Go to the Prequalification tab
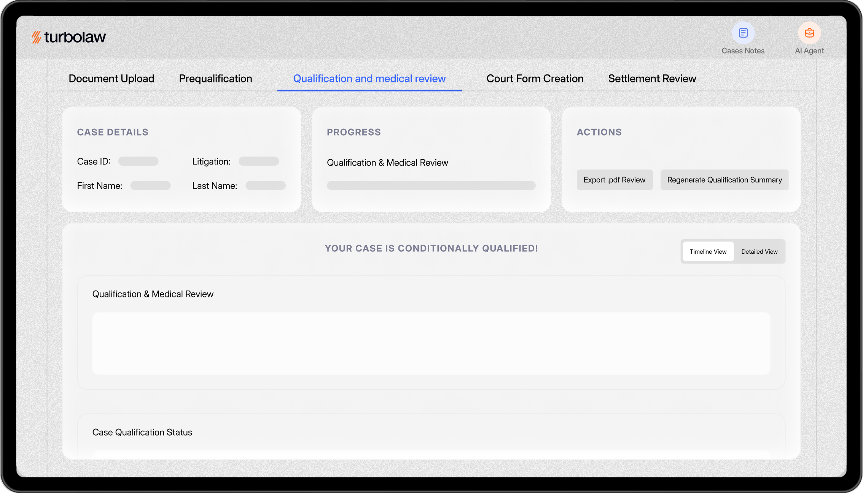 click(x=215, y=79)
